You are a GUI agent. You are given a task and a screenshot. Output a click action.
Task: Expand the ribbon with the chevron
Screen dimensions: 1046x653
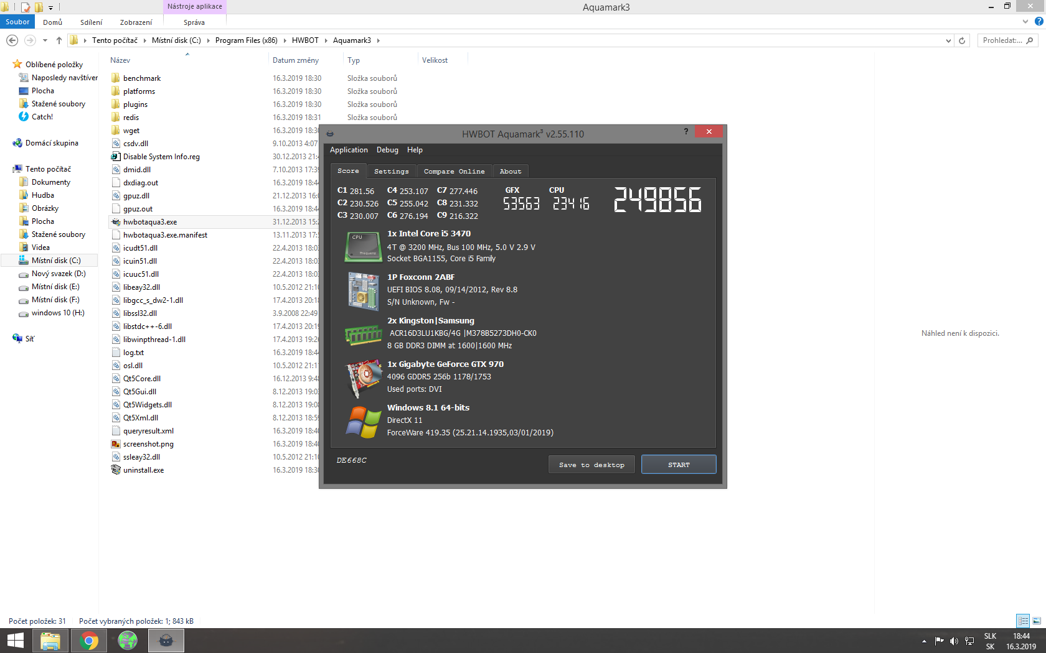coord(1025,22)
